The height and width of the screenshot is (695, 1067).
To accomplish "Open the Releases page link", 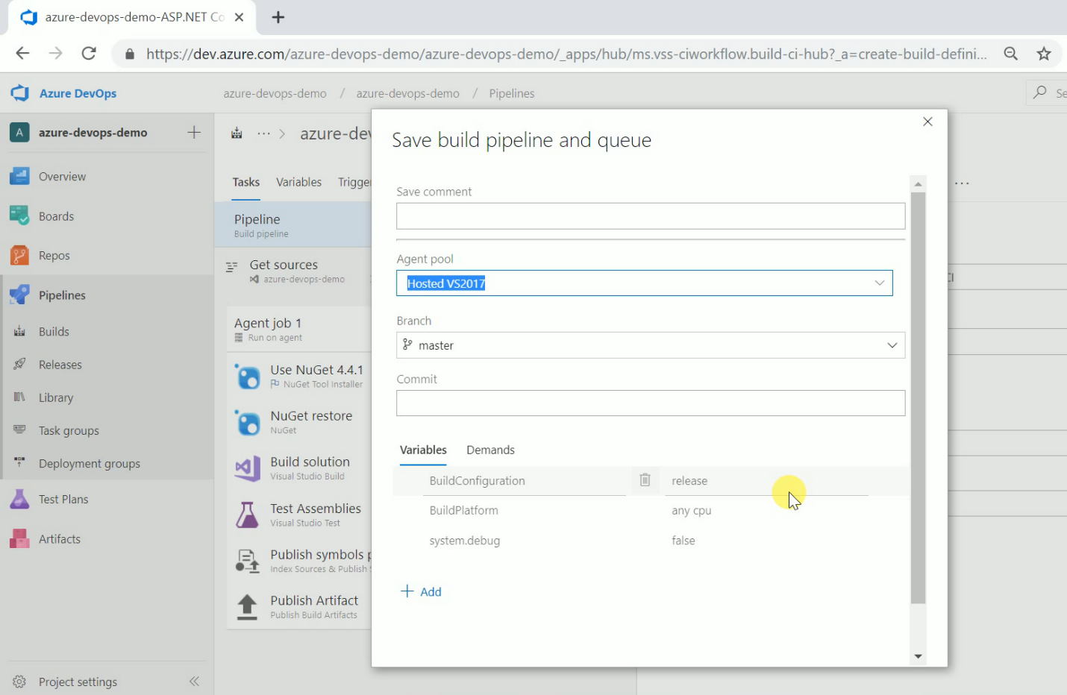I will (x=60, y=365).
